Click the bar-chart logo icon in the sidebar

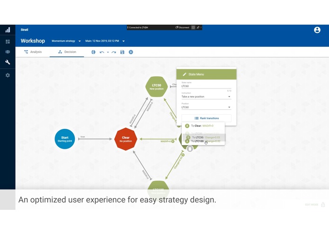point(8,30)
